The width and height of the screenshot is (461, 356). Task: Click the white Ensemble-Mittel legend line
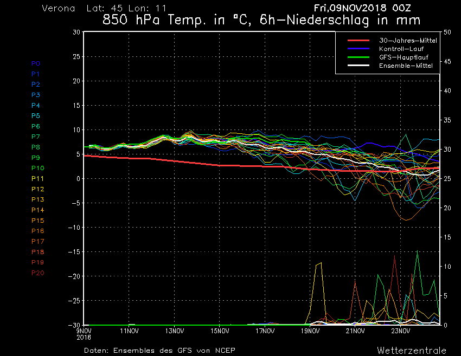(358, 66)
